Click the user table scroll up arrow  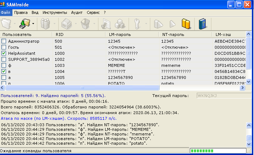(x=248, y=34)
